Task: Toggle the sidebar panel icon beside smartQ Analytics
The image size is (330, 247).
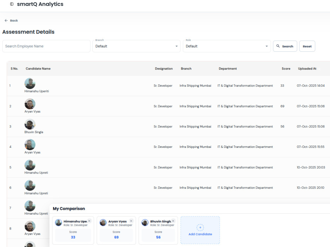Action: coord(12,4)
